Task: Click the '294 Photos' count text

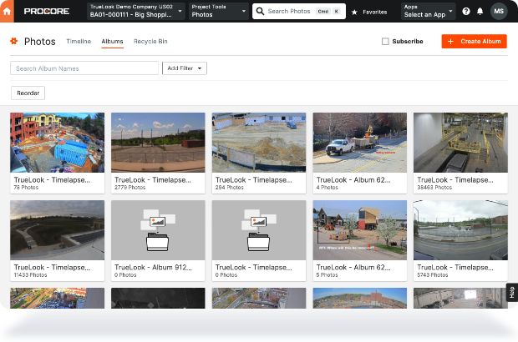Action: click(229, 188)
